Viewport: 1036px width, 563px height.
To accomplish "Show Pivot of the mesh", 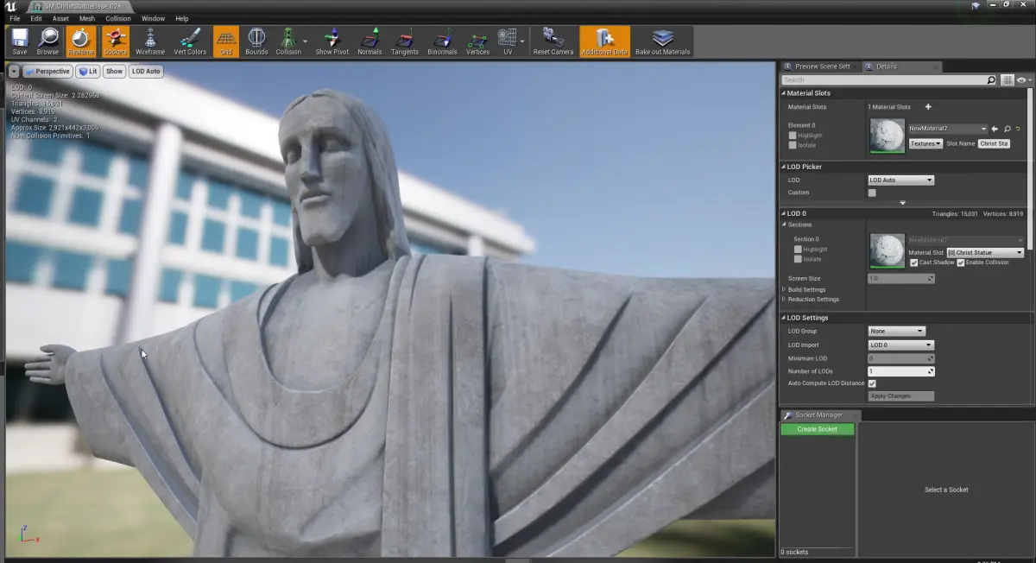I will [x=332, y=41].
